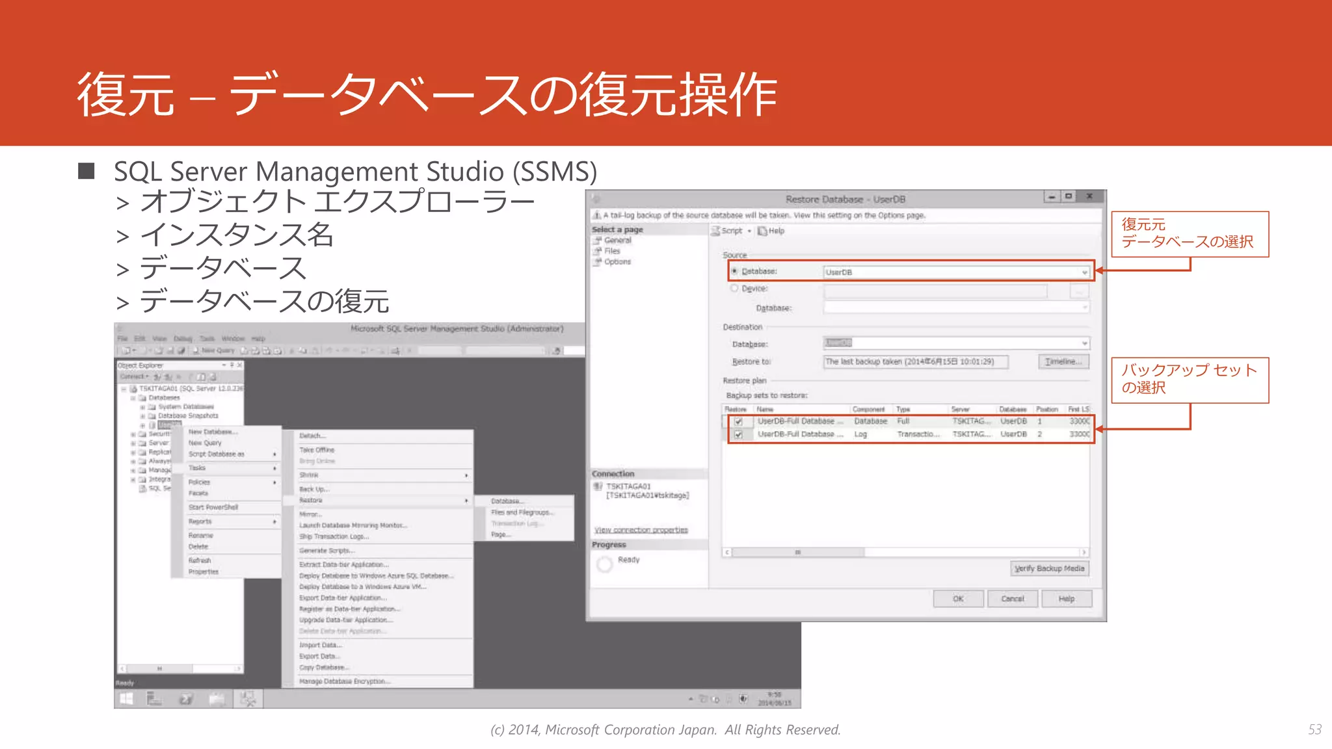Viewport: 1332px width, 749px height.
Task: Select the Device source radio button
Action: (x=734, y=288)
